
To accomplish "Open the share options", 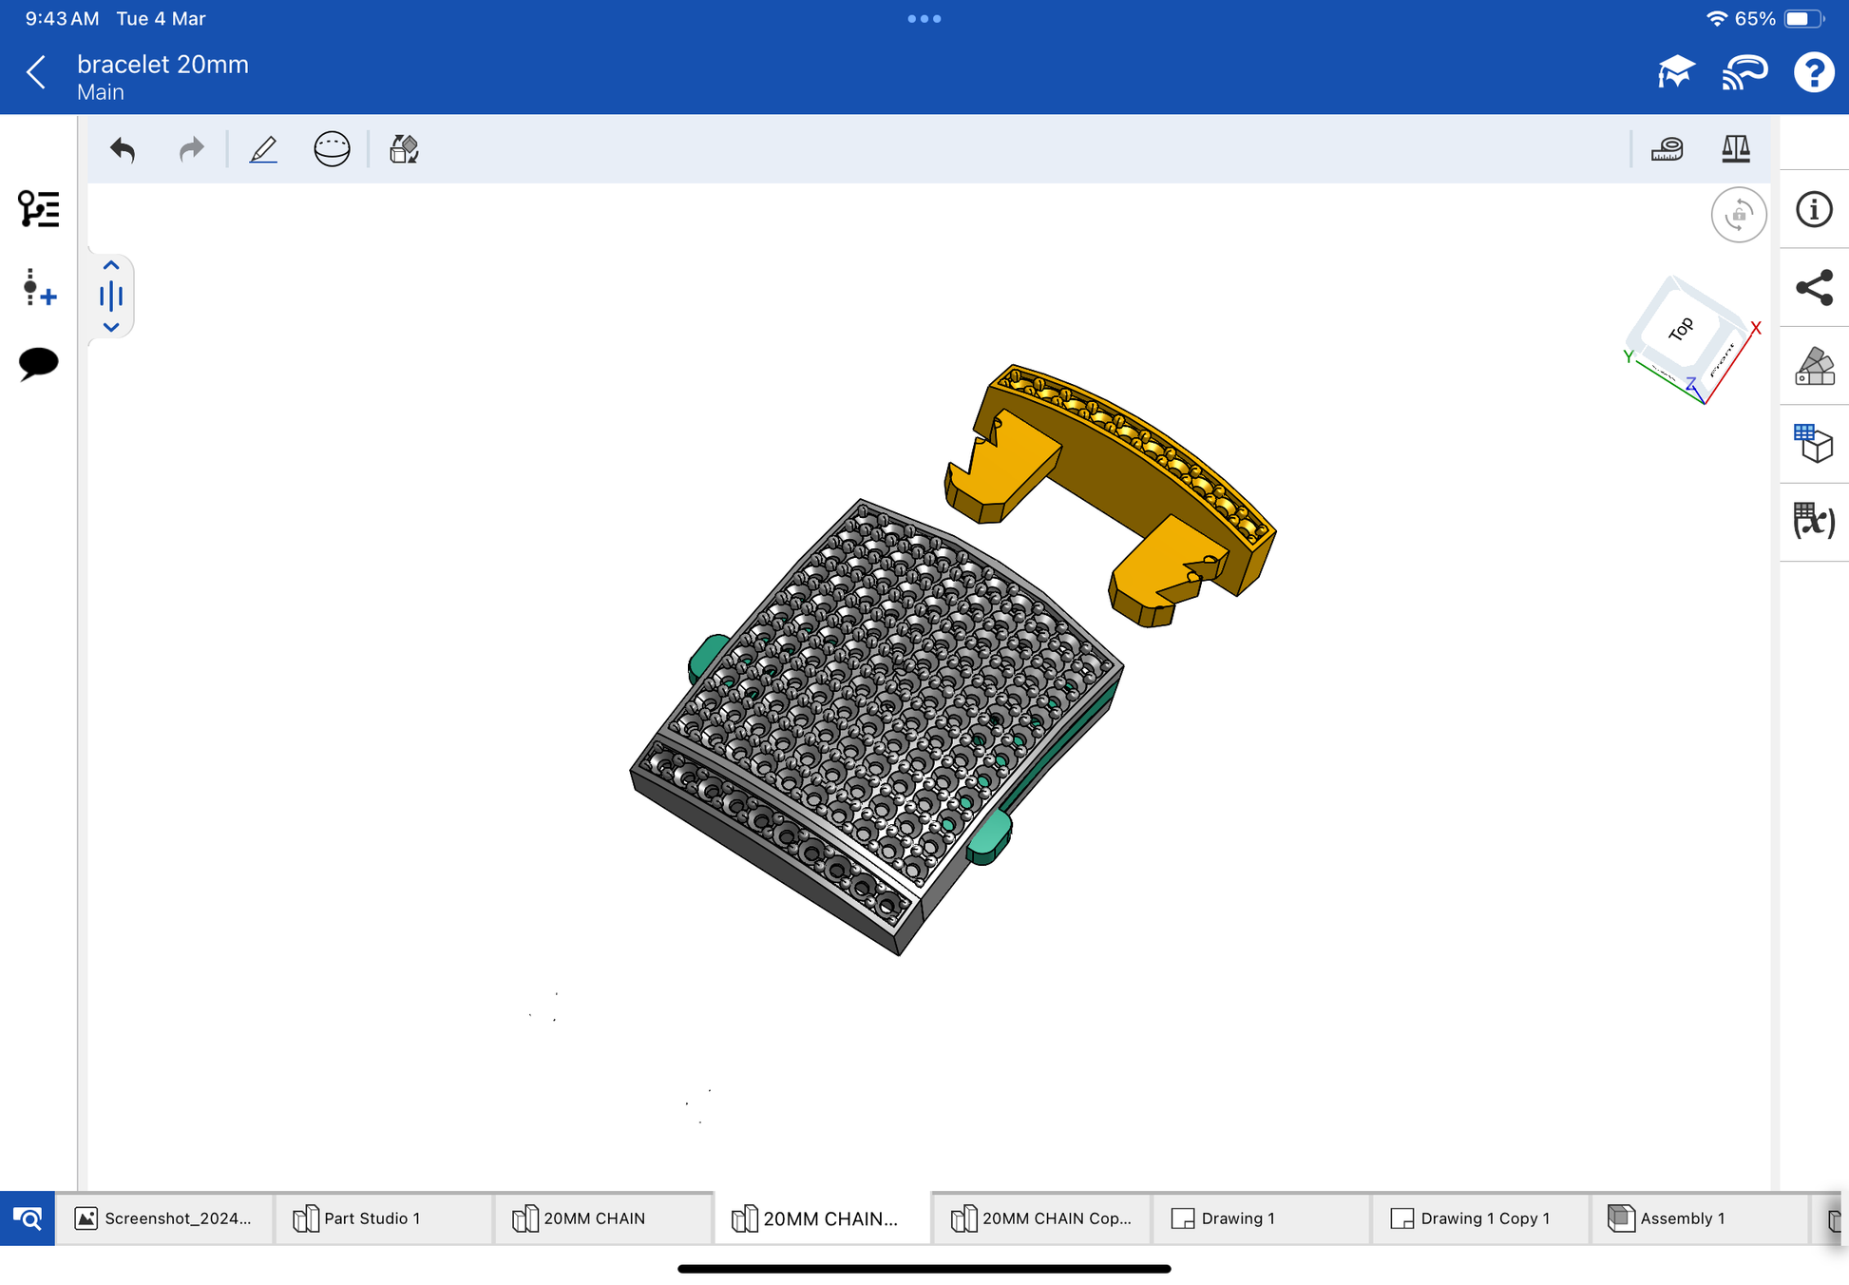I will tap(1813, 288).
